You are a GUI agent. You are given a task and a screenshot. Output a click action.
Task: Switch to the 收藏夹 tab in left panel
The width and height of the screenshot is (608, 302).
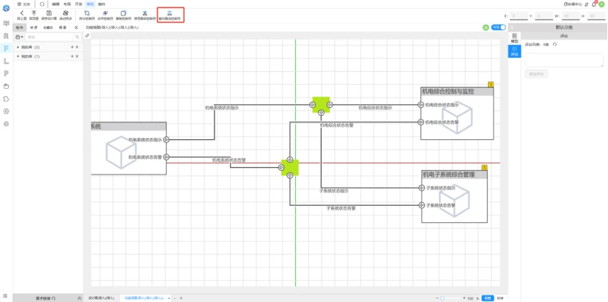click(x=48, y=28)
